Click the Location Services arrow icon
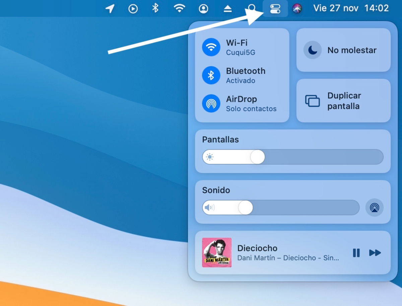This screenshot has width=402, height=306. pos(110,8)
